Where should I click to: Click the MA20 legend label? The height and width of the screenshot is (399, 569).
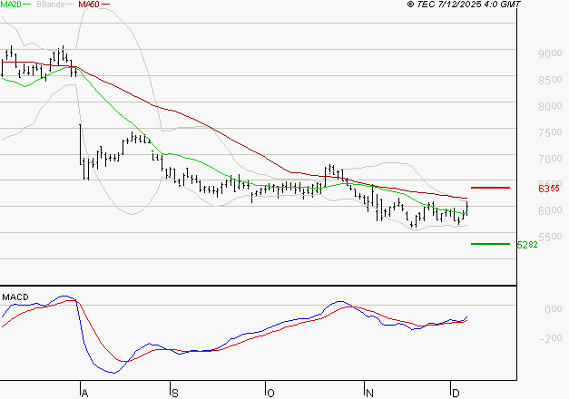[x=11, y=4]
